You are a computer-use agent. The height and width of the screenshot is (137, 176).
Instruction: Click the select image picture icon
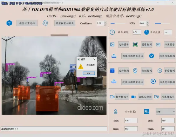112,44
